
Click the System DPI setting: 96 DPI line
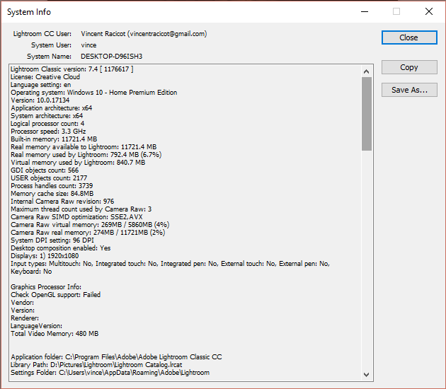pos(52,240)
